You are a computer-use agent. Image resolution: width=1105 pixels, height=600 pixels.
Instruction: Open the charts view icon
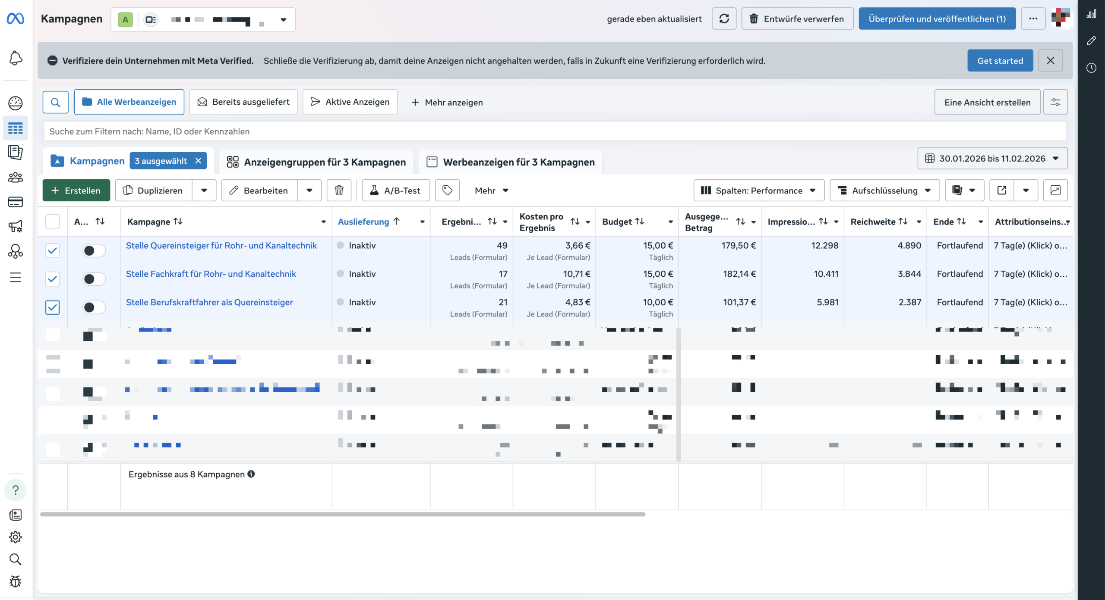[x=1055, y=190]
